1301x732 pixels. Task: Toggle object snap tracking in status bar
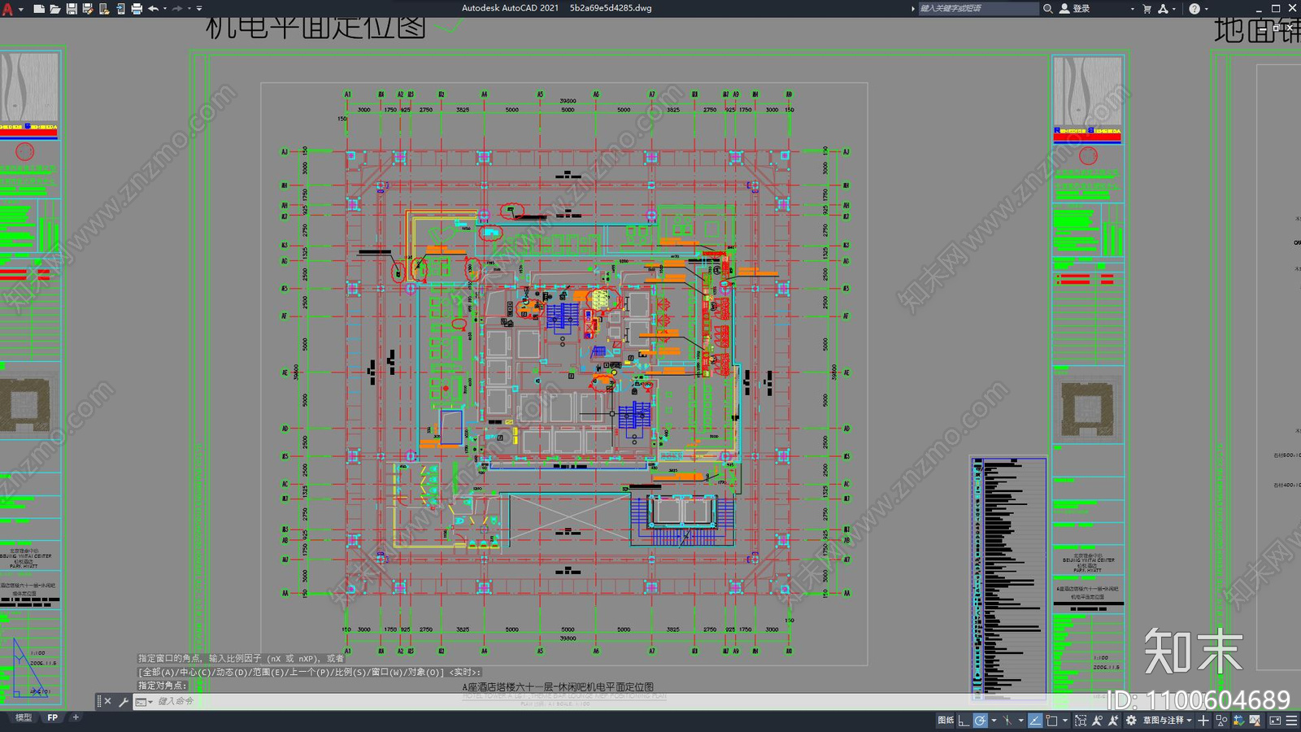tap(1035, 720)
